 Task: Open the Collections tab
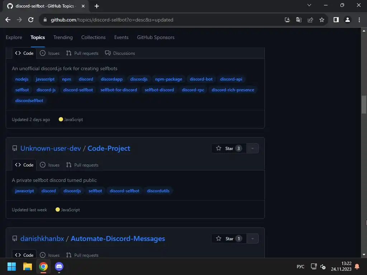pyautogui.click(x=94, y=37)
